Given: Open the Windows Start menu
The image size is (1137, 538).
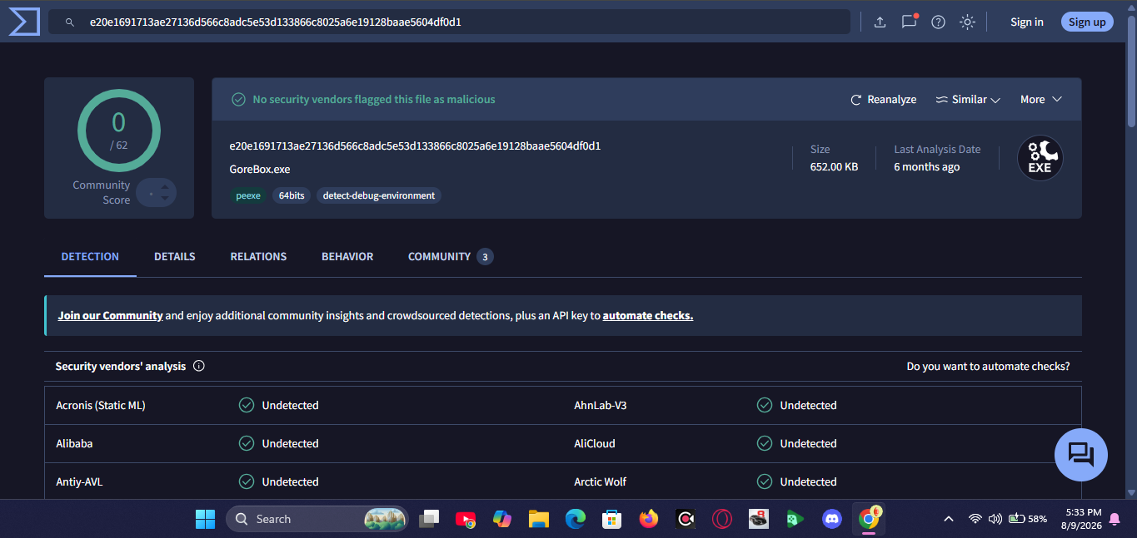Looking at the screenshot, I should (205, 519).
